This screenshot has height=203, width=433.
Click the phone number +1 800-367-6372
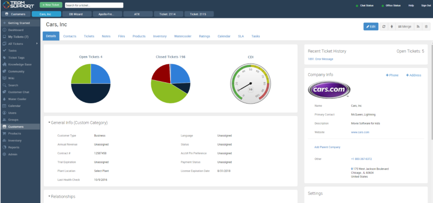coord(361,159)
